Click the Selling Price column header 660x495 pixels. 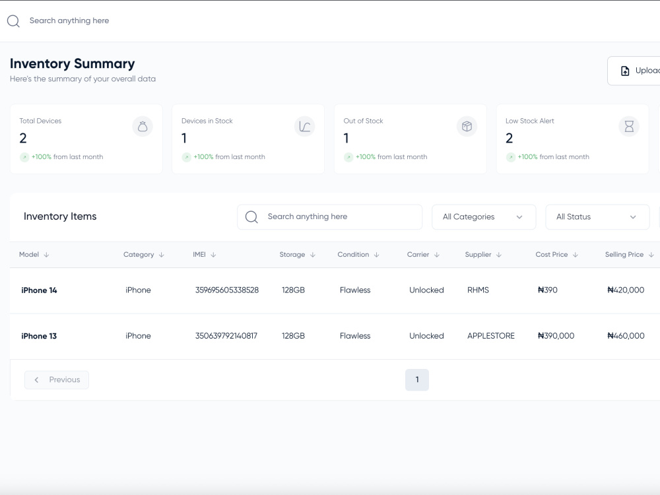click(624, 255)
